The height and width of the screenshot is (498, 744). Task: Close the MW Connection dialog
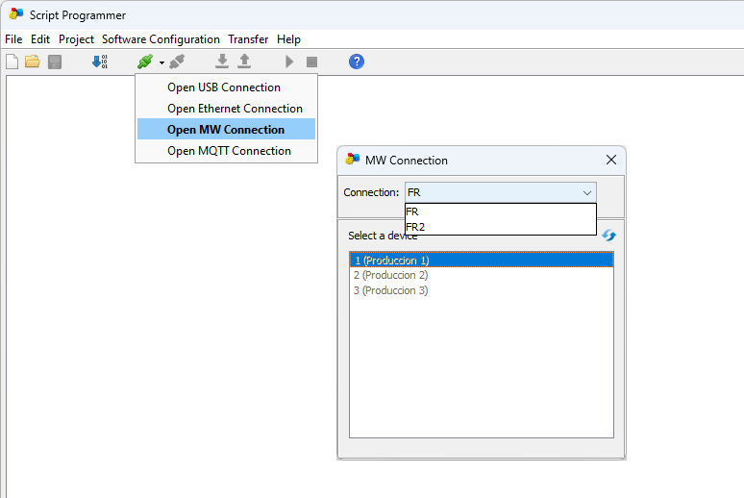pyautogui.click(x=611, y=161)
